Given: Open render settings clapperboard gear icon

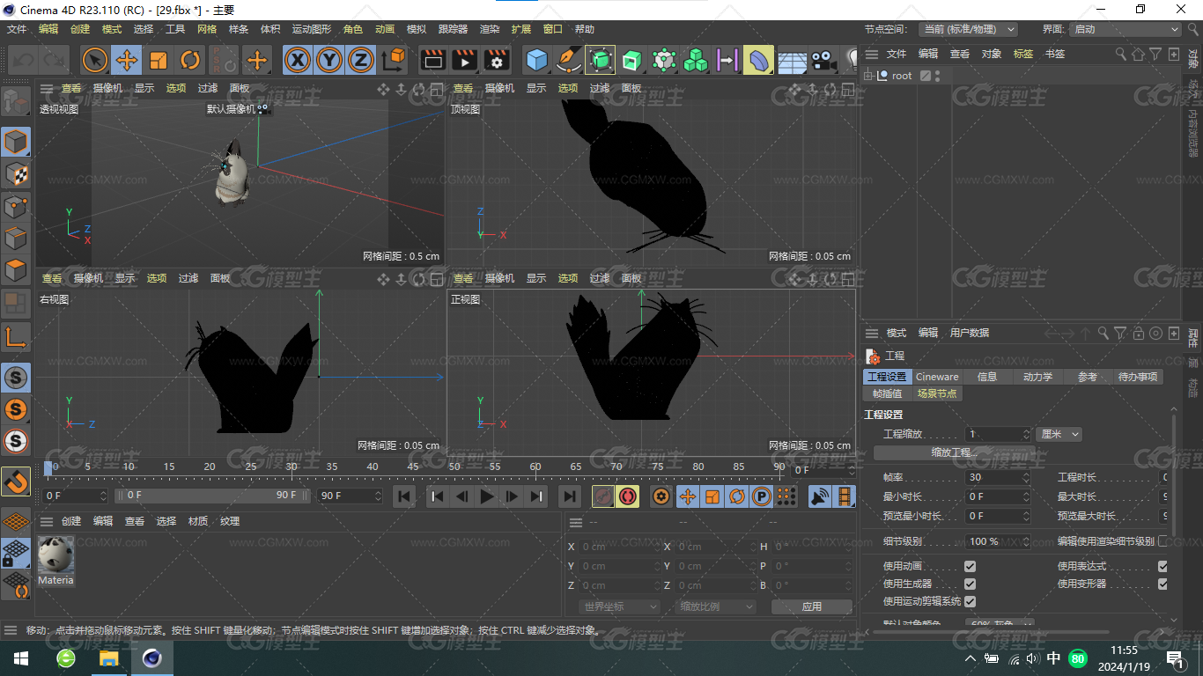Looking at the screenshot, I should [497, 60].
